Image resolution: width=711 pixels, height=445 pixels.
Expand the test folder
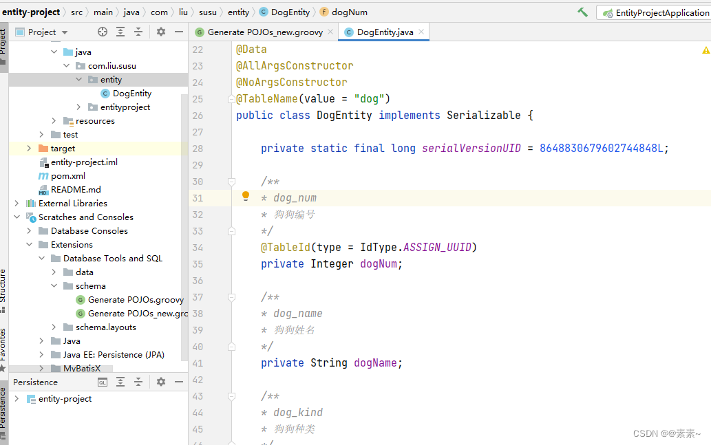42,135
